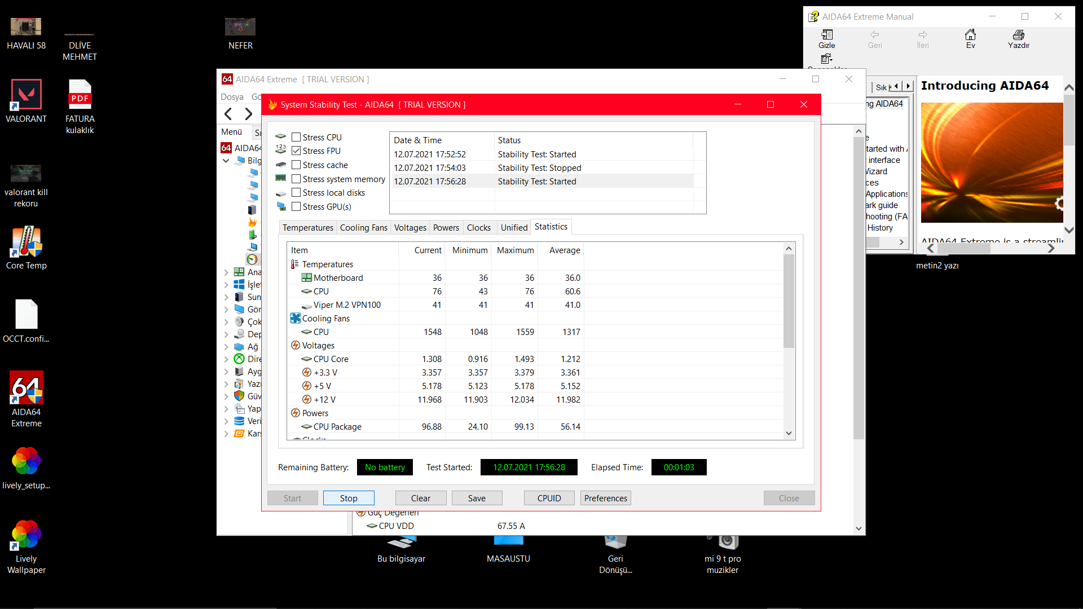Viewport: 1083px width, 609px height.
Task: Open the Dosya menu
Action: (x=232, y=97)
